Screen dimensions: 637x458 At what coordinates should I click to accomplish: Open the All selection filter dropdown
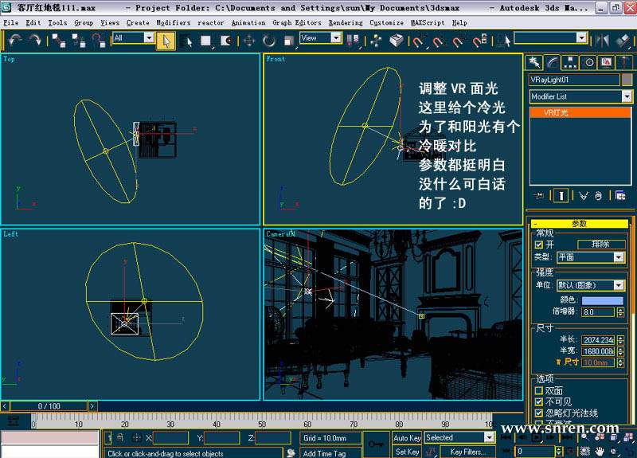(133, 37)
